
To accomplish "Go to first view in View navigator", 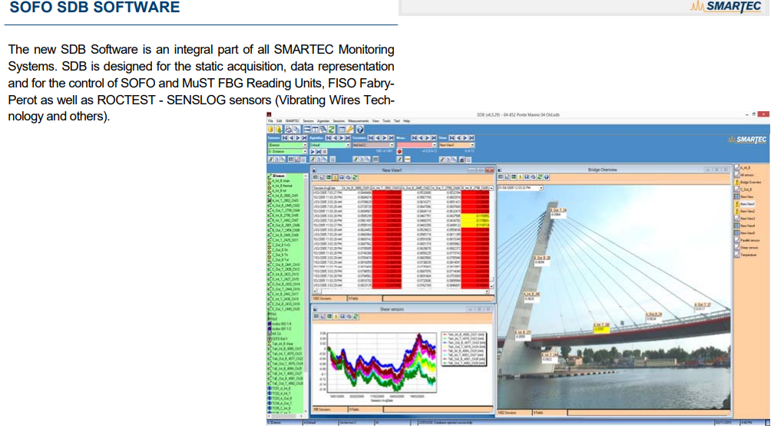I will [452, 138].
